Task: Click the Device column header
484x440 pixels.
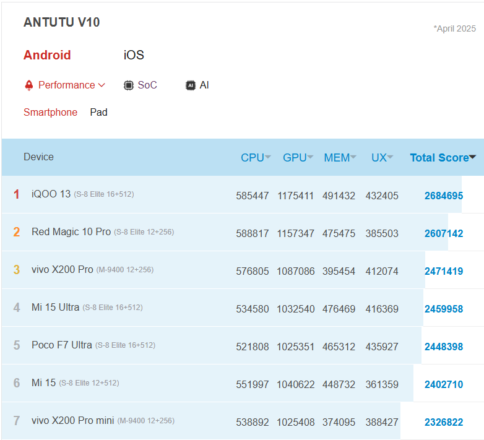Action: tap(38, 157)
